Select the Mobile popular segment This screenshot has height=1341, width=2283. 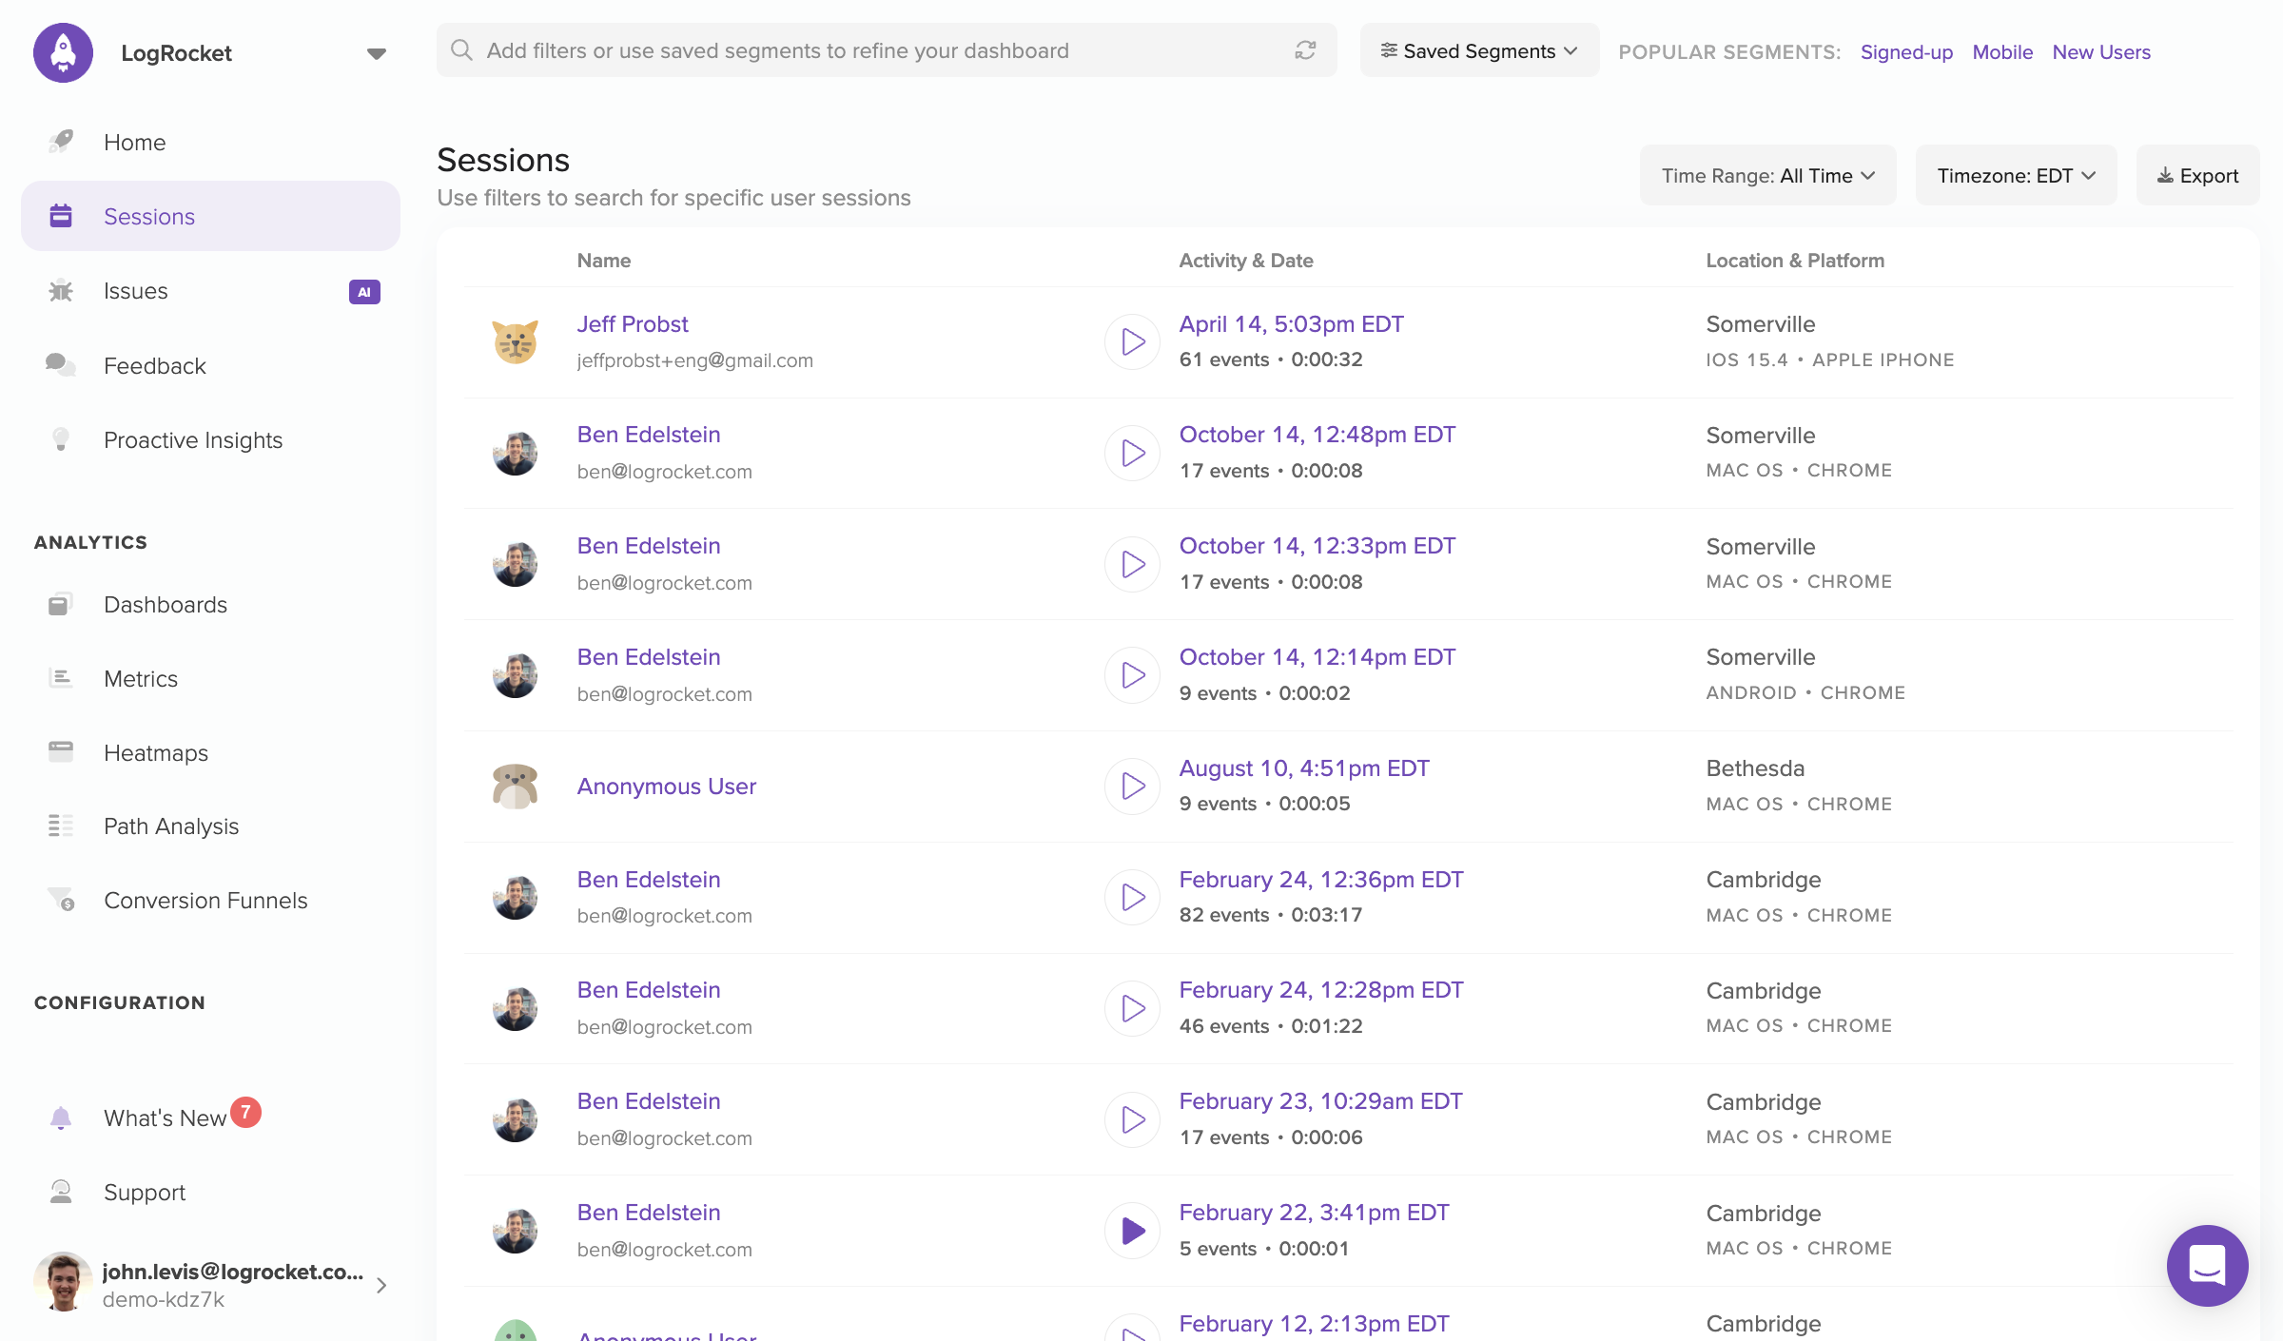point(2000,51)
